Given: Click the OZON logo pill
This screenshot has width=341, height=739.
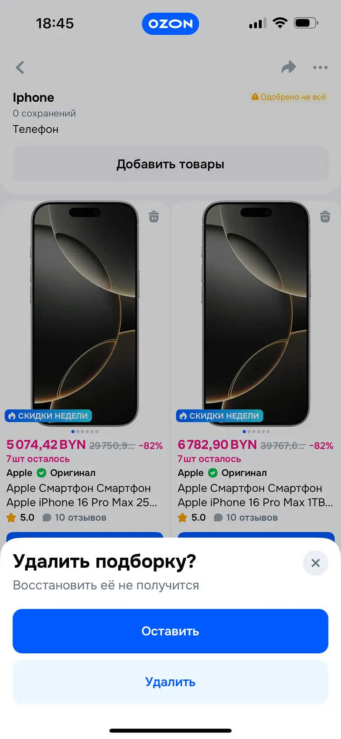Looking at the screenshot, I should click(170, 24).
